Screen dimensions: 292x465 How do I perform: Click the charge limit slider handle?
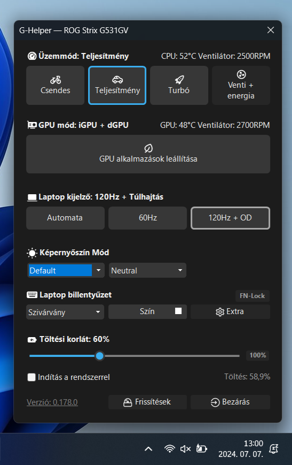point(100,355)
